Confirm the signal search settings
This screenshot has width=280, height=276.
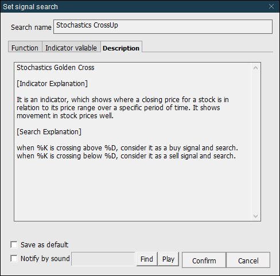(x=204, y=261)
